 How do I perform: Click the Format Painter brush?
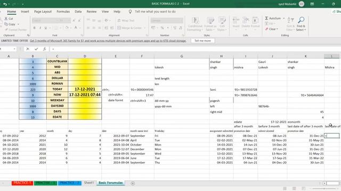[x=6, y=30]
